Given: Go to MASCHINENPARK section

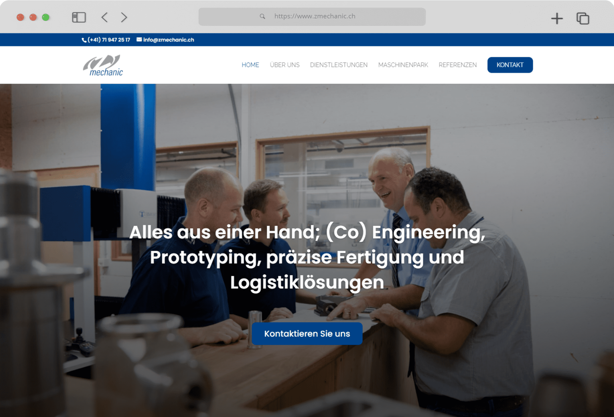Looking at the screenshot, I should (x=403, y=65).
